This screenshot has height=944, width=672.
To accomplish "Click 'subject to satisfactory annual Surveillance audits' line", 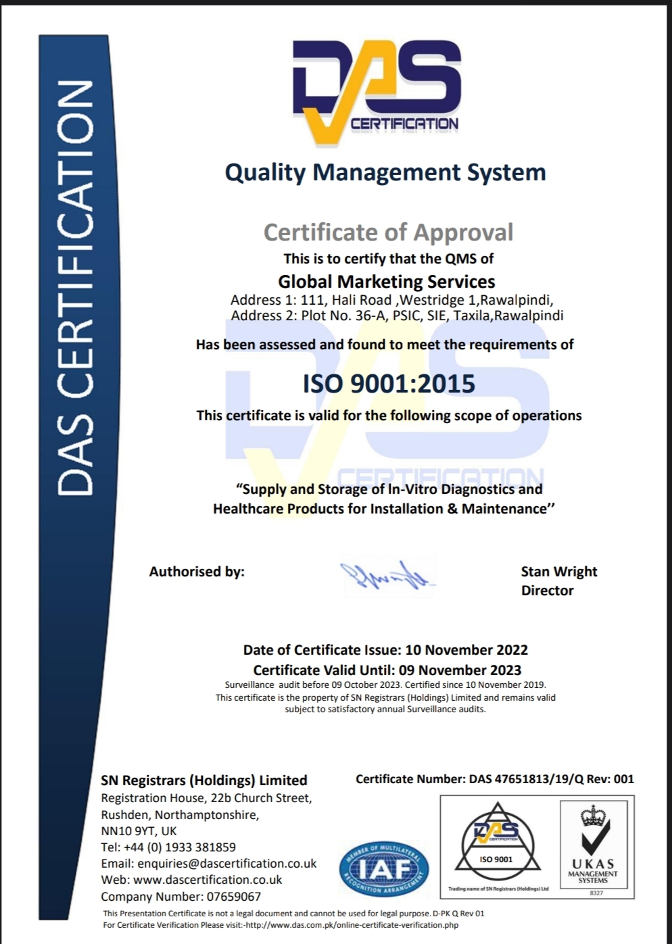I will tap(385, 710).
